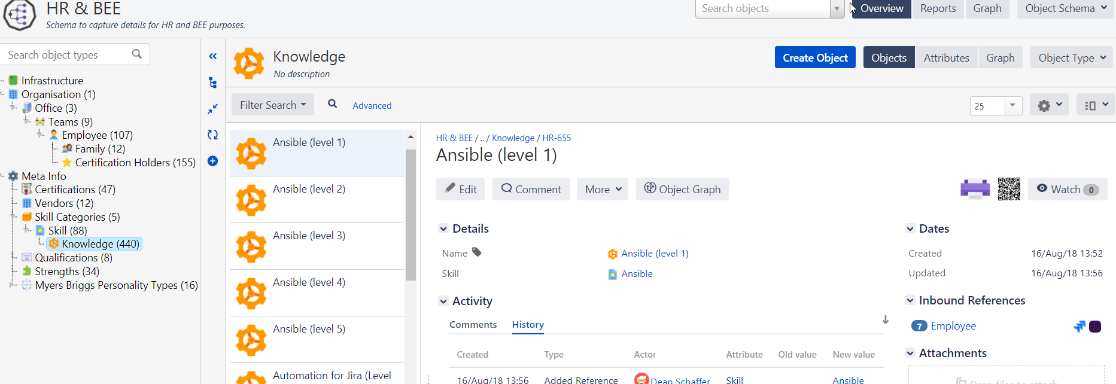This screenshot has width=1116, height=384.
Task: Show the Objects view
Action: click(x=889, y=57)
